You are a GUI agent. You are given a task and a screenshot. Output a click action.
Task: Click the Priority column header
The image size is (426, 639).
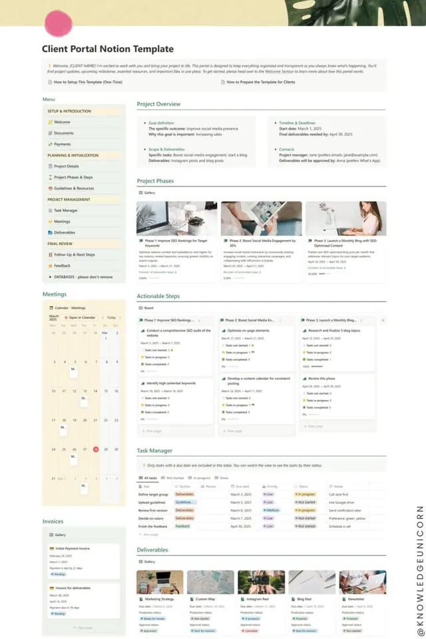coord(270,486)
